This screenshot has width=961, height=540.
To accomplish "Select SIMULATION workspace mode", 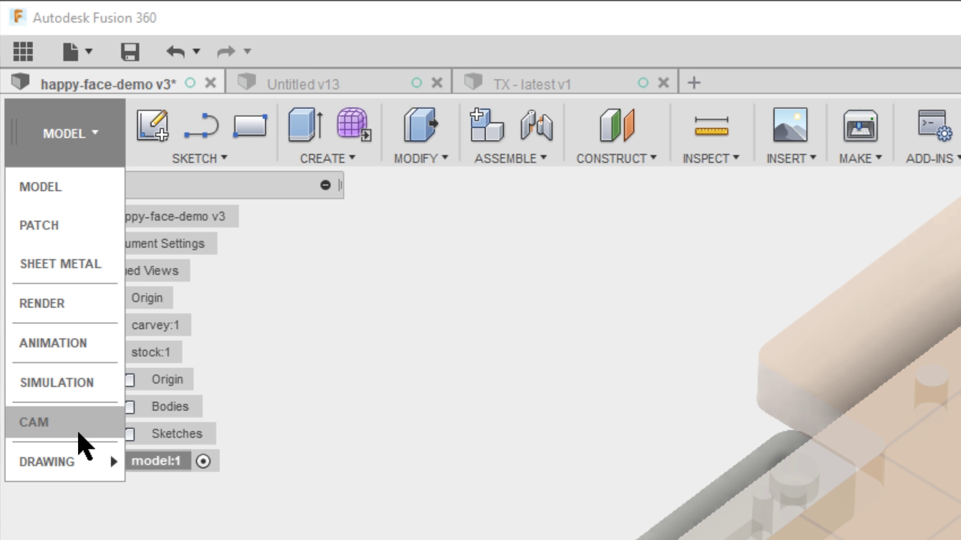I will click(x=57, y=382).
